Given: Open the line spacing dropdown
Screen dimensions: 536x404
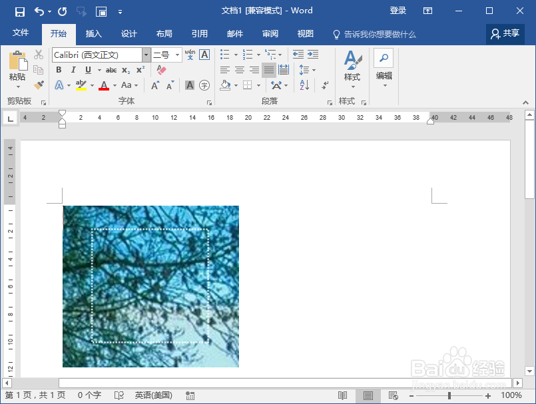Looking at the screenshot, I should (x=314, y=70).
